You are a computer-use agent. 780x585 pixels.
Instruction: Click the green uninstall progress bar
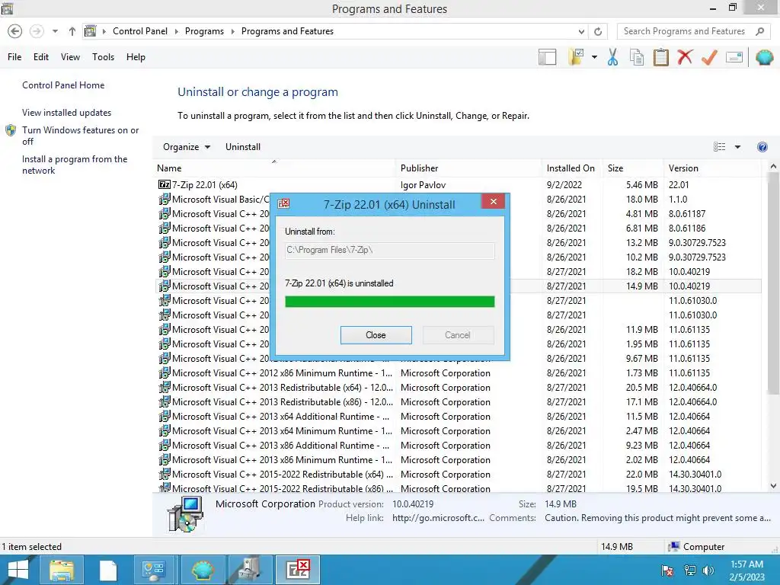[390, 302]
